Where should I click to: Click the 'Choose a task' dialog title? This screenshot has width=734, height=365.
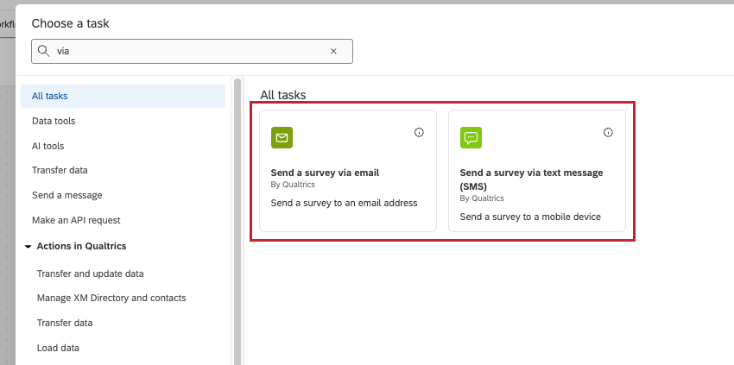[70, 23]
